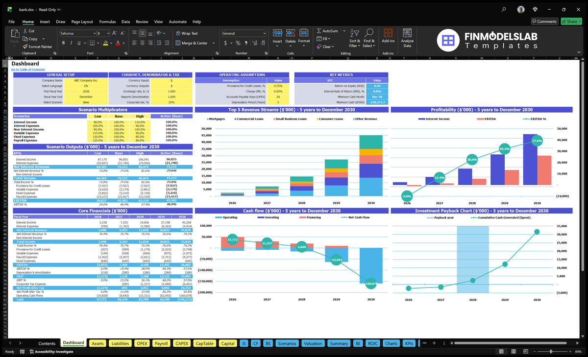Image resolution: width=588 pixels, height=357 pixels.
Task: Click the Decrease Indent icon
Action: pyautogui.click(x=159, y=43)
